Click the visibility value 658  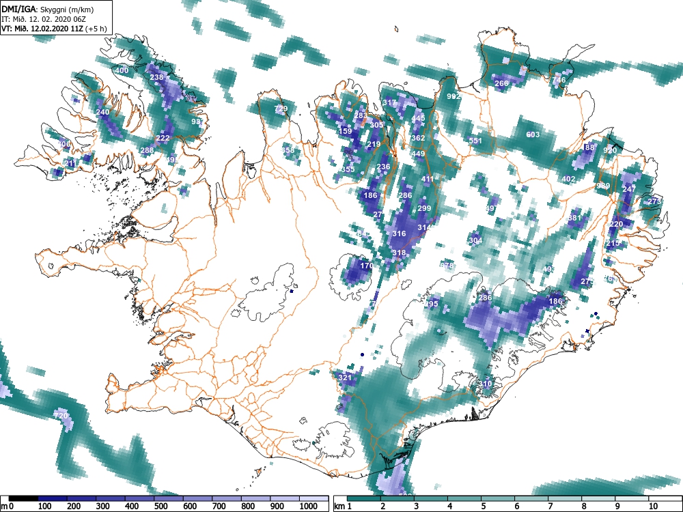(x=288, y=150)
